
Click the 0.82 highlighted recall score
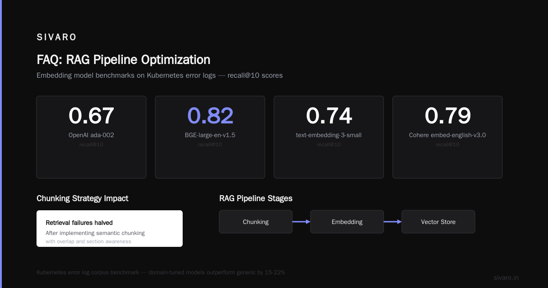210,116
